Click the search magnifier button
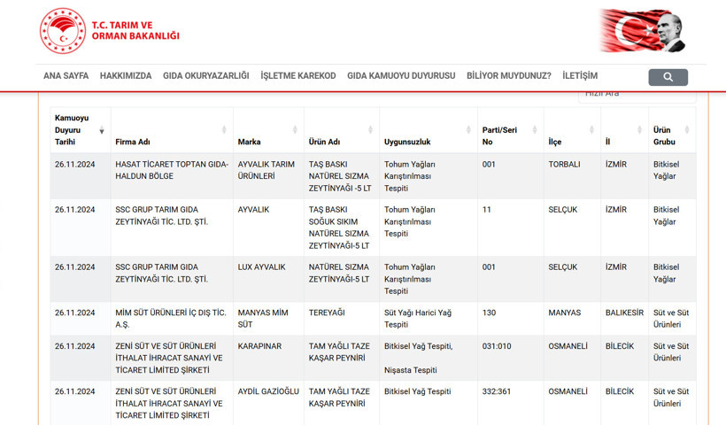Screen dimensions: 726x425 (x=668, y=77)
